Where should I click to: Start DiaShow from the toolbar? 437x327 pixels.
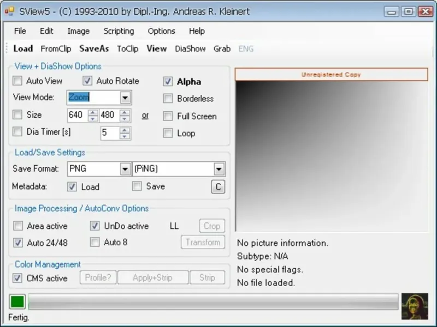[x=190, y=49]
